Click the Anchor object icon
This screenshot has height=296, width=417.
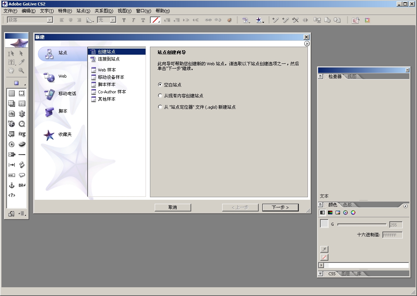[x=11, y=185]
